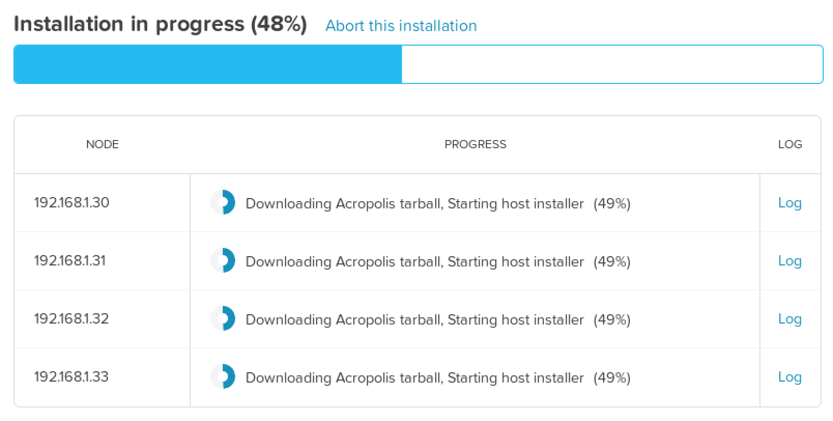Open the Log link for node 192.168.1.32
833x421 pixels.
tap(789, 319)
